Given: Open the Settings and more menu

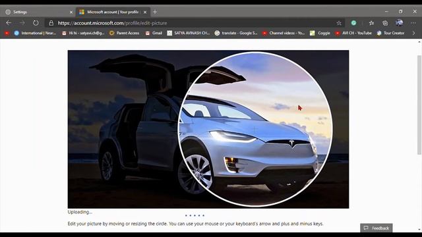Looking at the screenshot, I should tap(413, 23).
